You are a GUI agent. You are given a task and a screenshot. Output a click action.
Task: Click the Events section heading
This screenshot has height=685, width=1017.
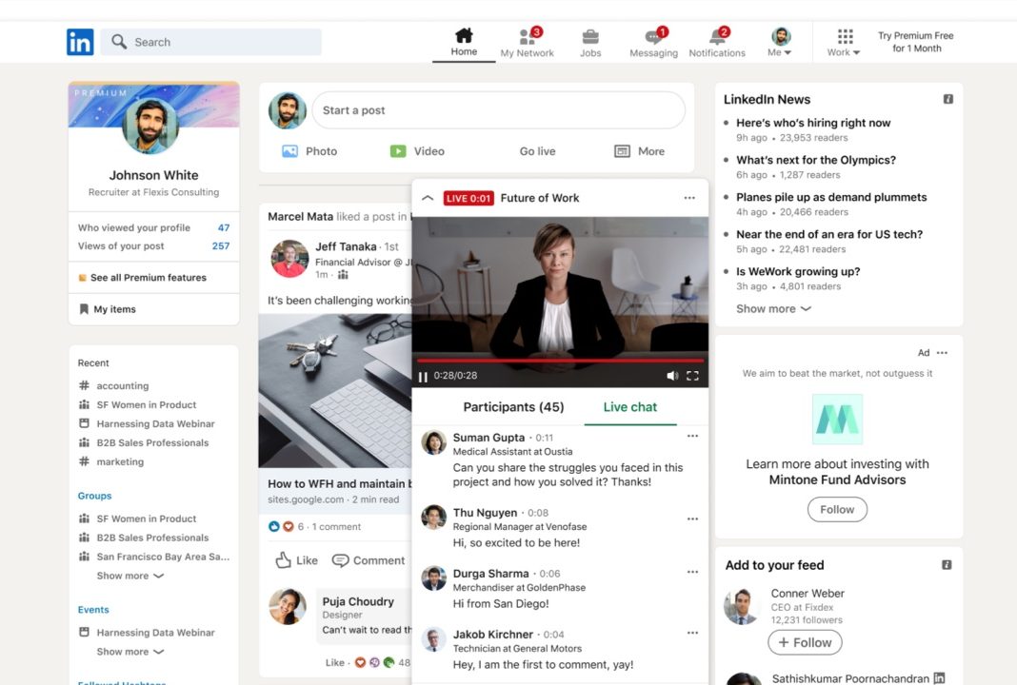pos(93,610)
